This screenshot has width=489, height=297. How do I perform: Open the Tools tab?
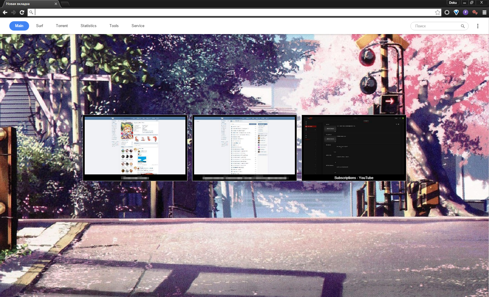(114, 26)
